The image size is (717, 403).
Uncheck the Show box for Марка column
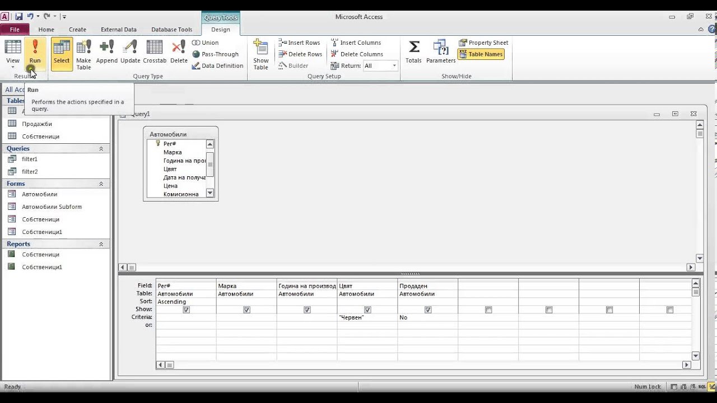tap(247, 310)
